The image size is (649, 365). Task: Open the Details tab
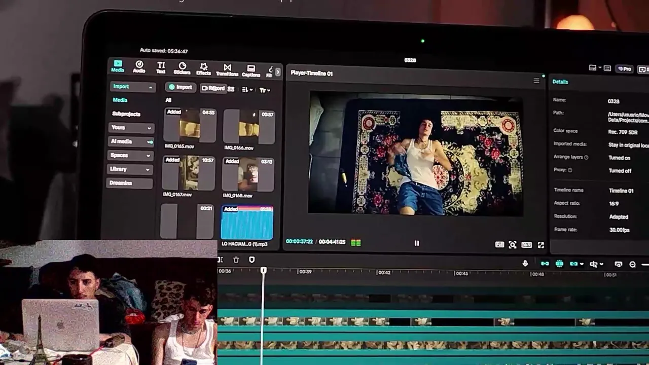click(560, 82)
